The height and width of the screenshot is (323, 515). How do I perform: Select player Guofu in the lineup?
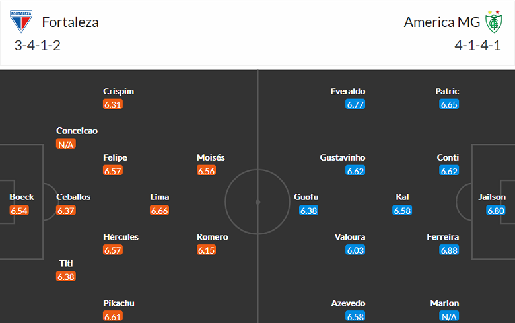[x=308, y=197]
